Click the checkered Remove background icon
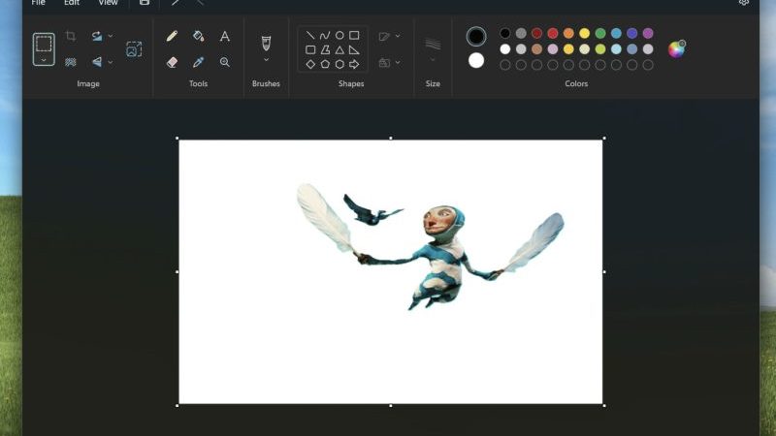This screenshot has width=776, height=436. click(x=70, y=62)
